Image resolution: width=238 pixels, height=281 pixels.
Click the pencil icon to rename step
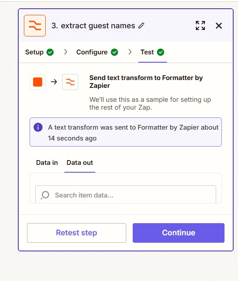tap(141, 26)
